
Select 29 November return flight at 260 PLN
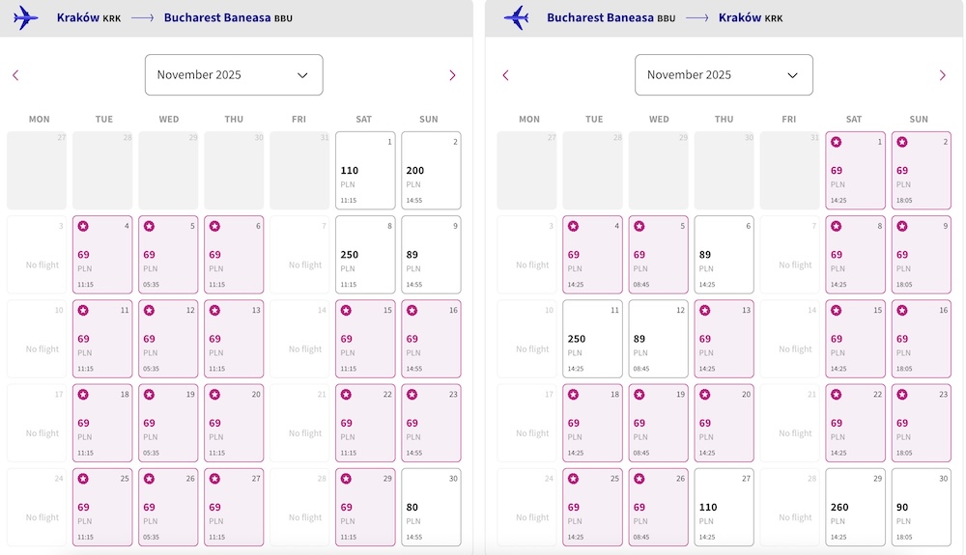[855, 507]
